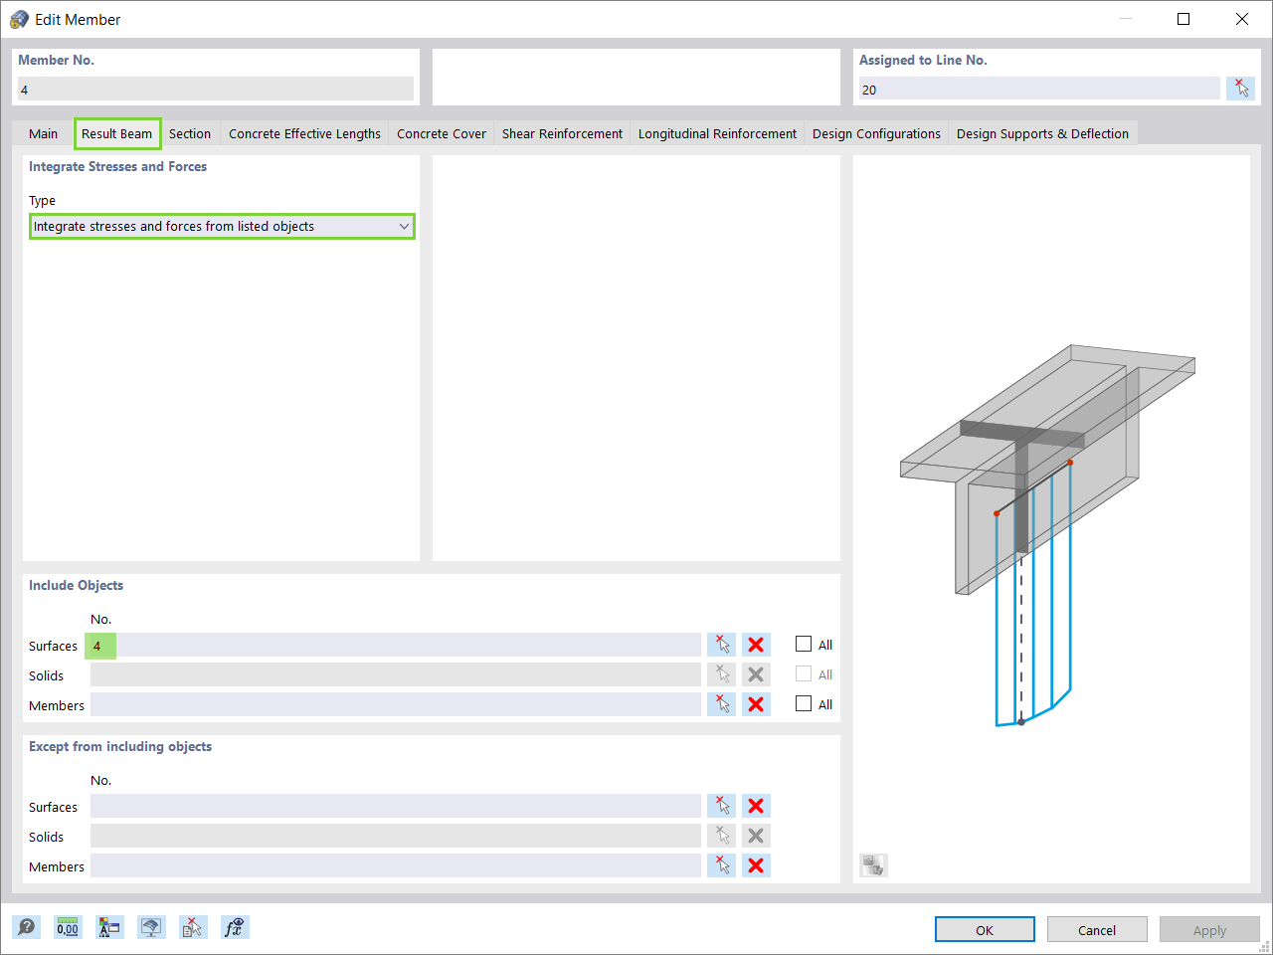Image resolution: width=1273 pixels, height=955 pixels.
Task: Open the formula fx editor icon
Action: pyautogui.click(x=235, y=927)
